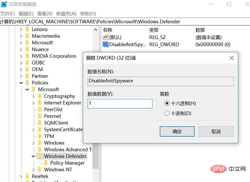Click the Registry Editor app icon in title bar
Viewport: 250px width, 182px height.
click(4, 4)
